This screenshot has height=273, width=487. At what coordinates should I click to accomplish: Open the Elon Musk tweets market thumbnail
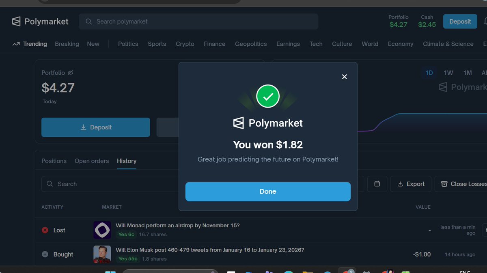pyautogui.click(x=102, y=254)
